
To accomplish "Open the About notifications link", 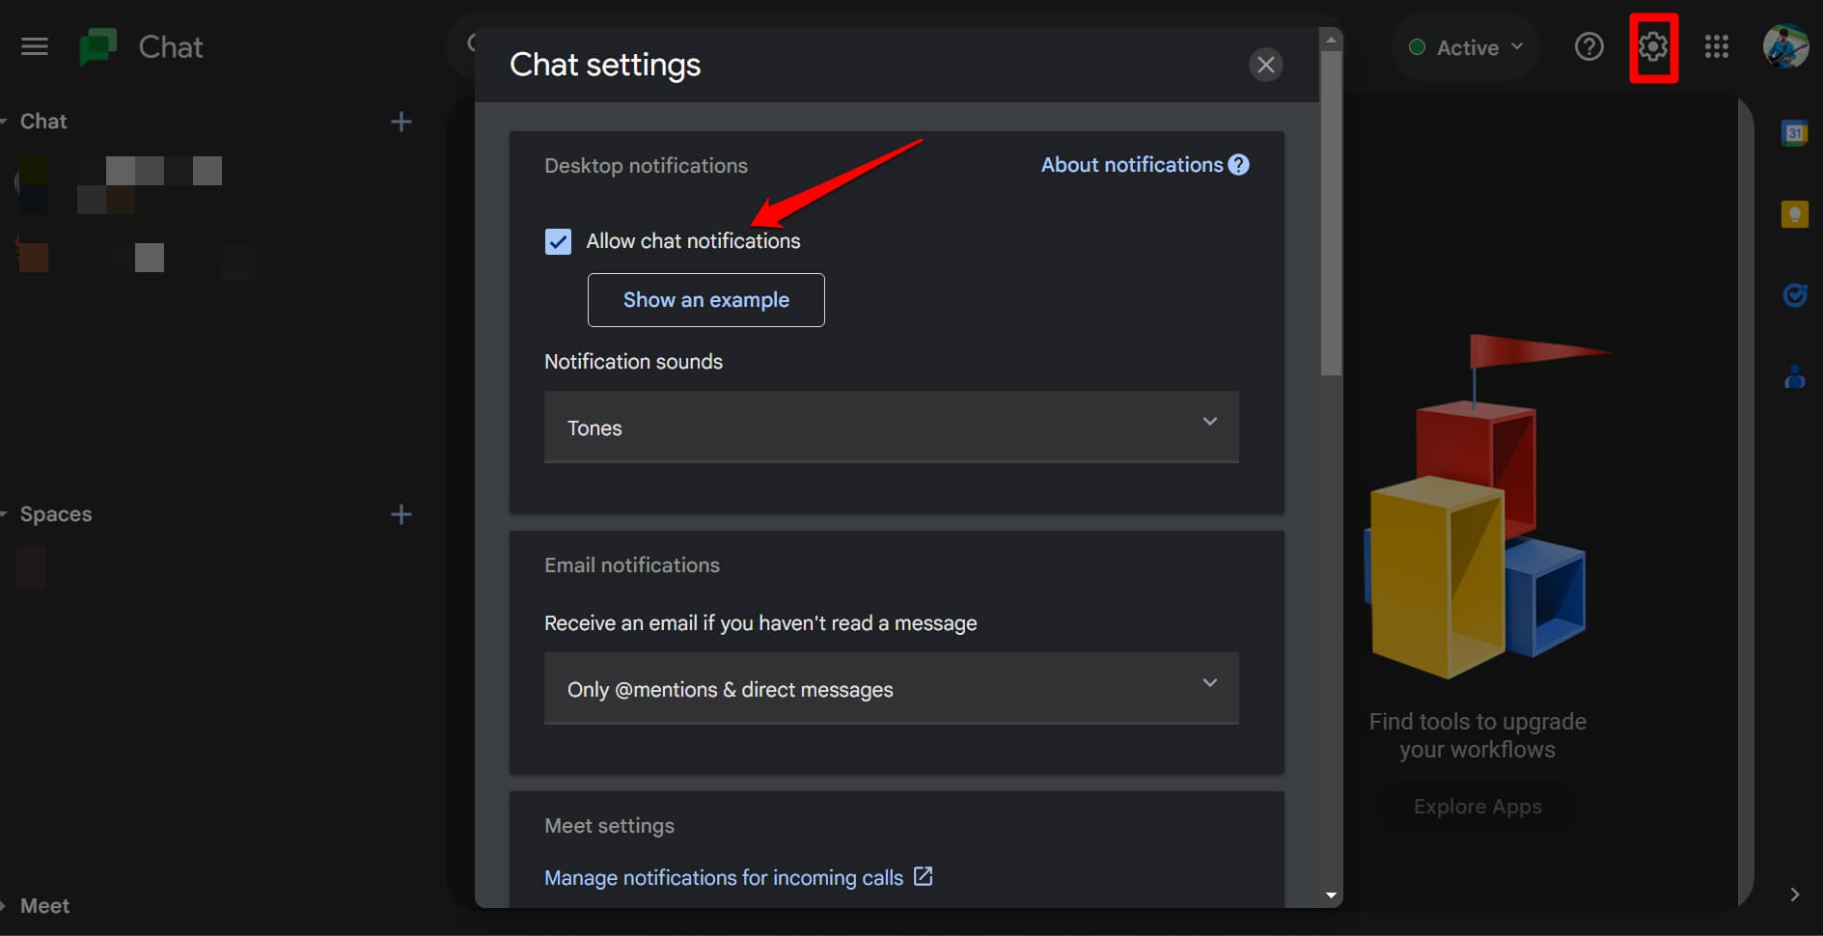I will 1132,165.
